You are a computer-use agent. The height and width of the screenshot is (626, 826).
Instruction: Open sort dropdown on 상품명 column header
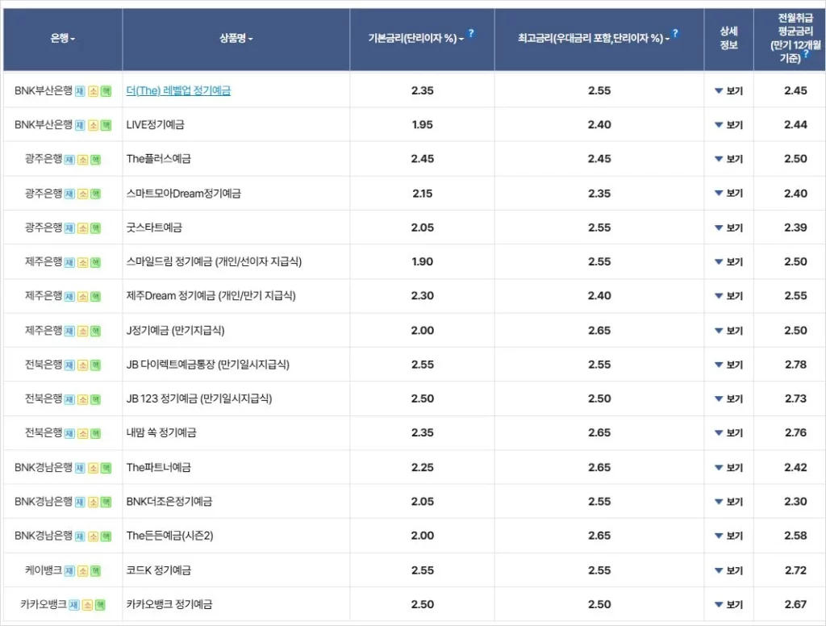tap(250, 39)
